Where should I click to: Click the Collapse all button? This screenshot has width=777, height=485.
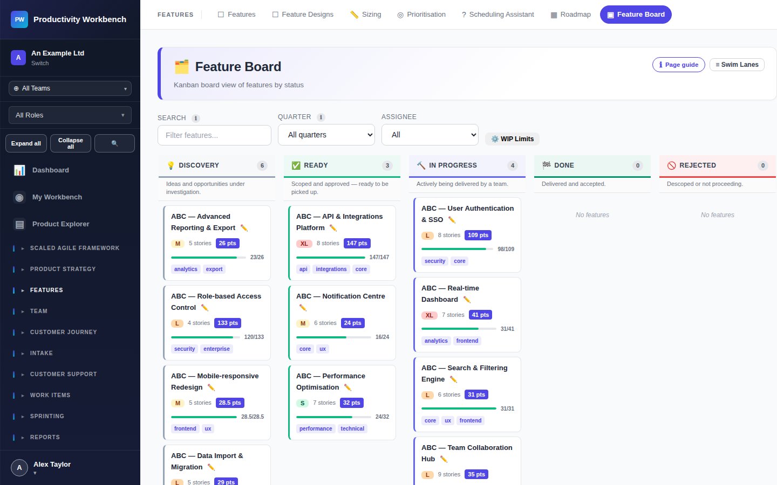click(x=71, y=143)
